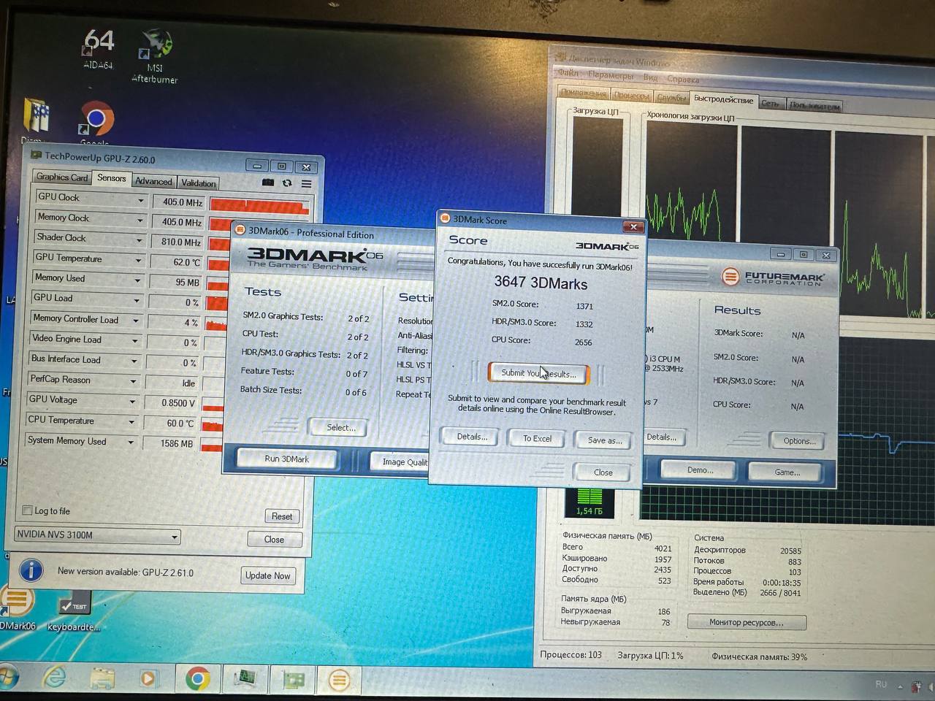This screenshot has width=935, height=701.
Task: Expand Memory Controller Load dropdown
Action: pos(136,321)
